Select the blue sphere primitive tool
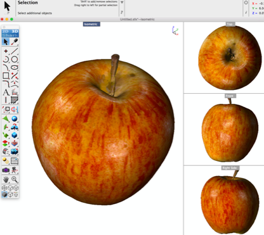The image size is (264, 235). pos(14,118)
